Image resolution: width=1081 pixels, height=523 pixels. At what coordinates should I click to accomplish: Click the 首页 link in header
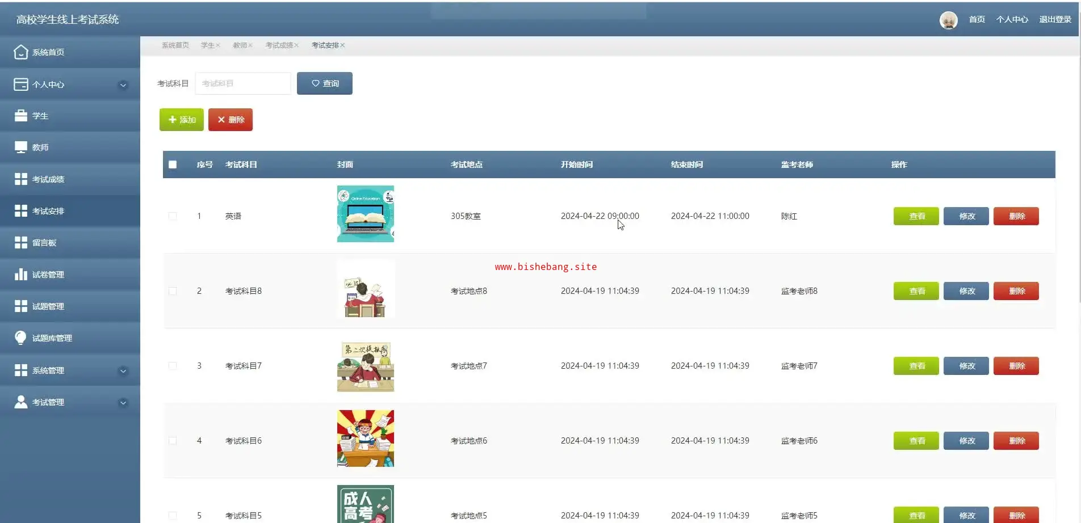pyautogui.click(x=977, y=20)
